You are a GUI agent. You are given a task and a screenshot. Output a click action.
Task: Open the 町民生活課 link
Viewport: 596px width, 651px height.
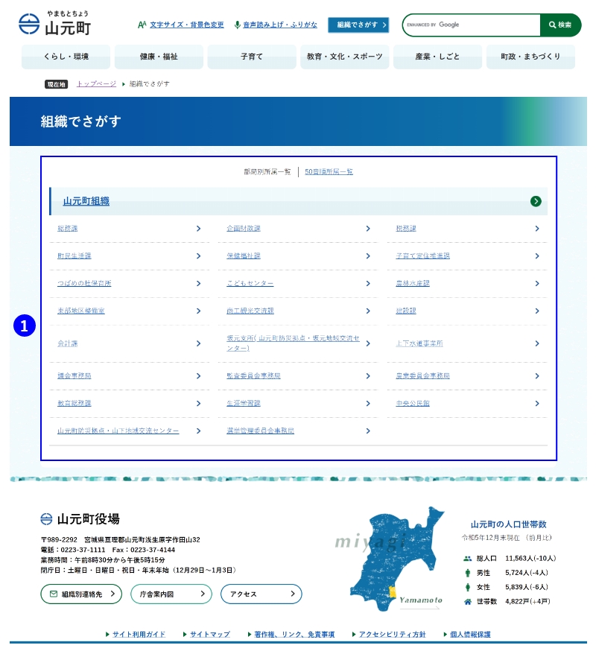(74, 255)
